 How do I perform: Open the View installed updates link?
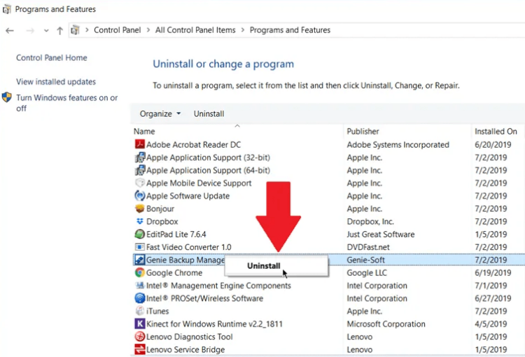pyautogui.click(x=56, y=82)
